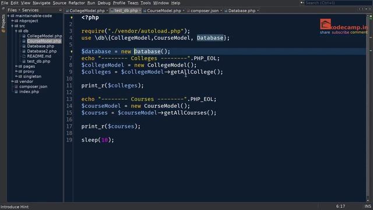Switch to the CollegeModel.php editor tab

[87, 10]
